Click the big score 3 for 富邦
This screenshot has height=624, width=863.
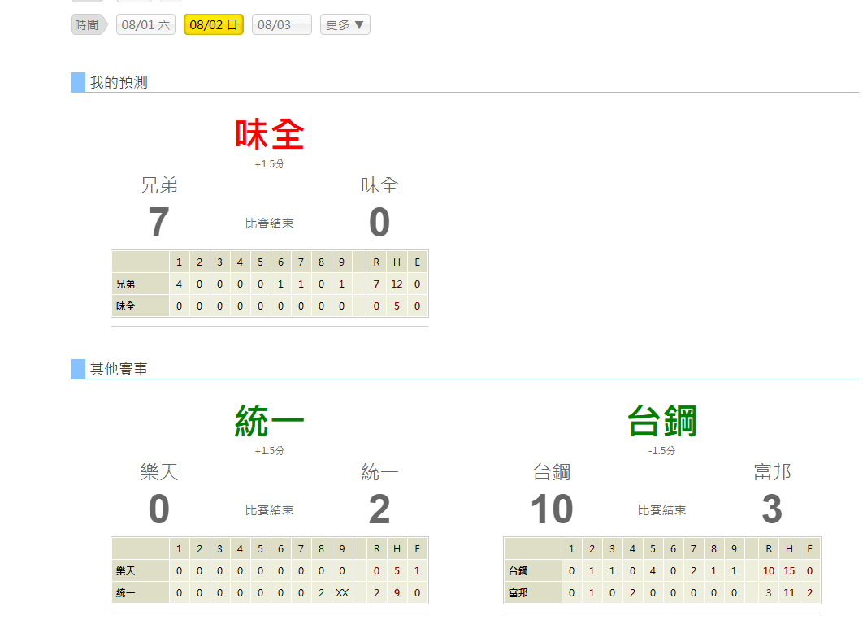(772, 509)
